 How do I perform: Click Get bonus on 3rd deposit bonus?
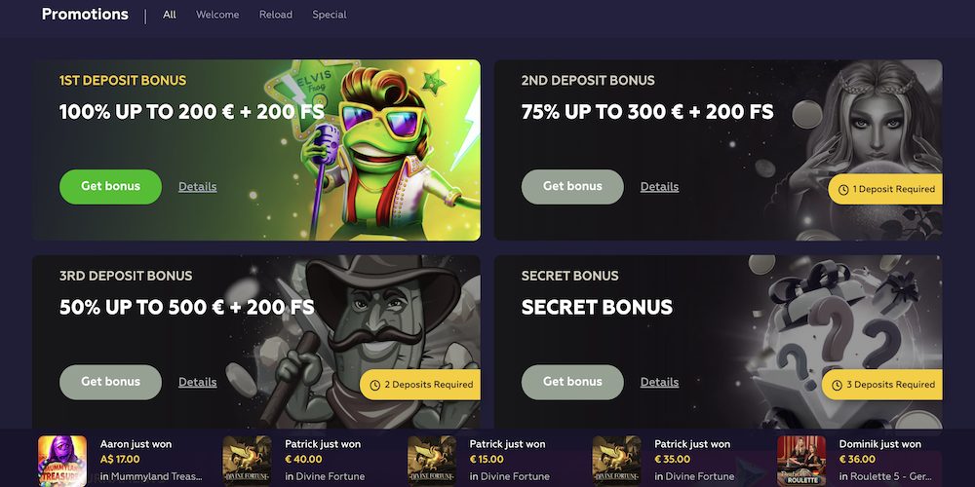[111, 382]
